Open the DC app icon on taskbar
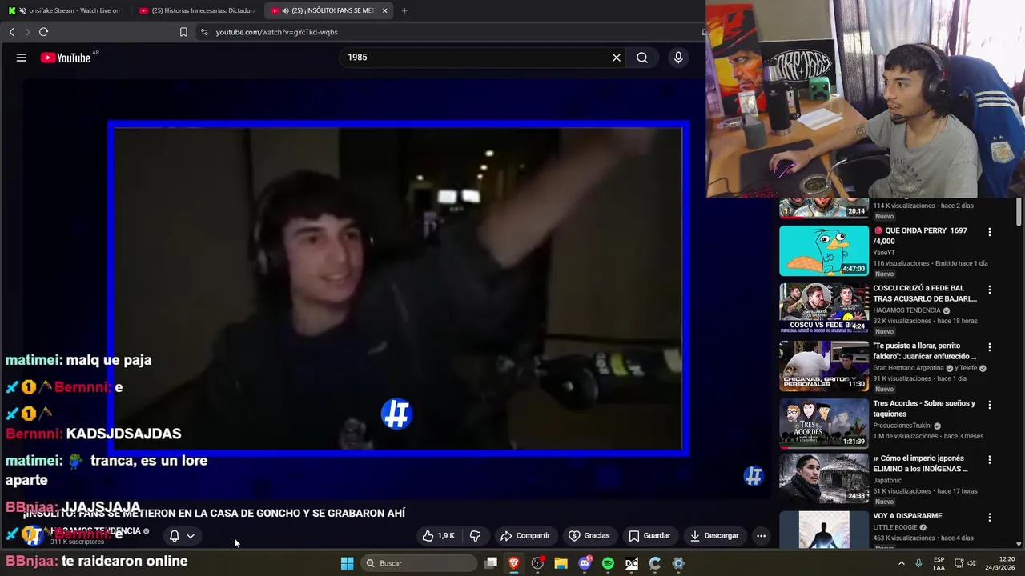The width and height of the screenshot is (1025, 576). [x=632, y=563]
